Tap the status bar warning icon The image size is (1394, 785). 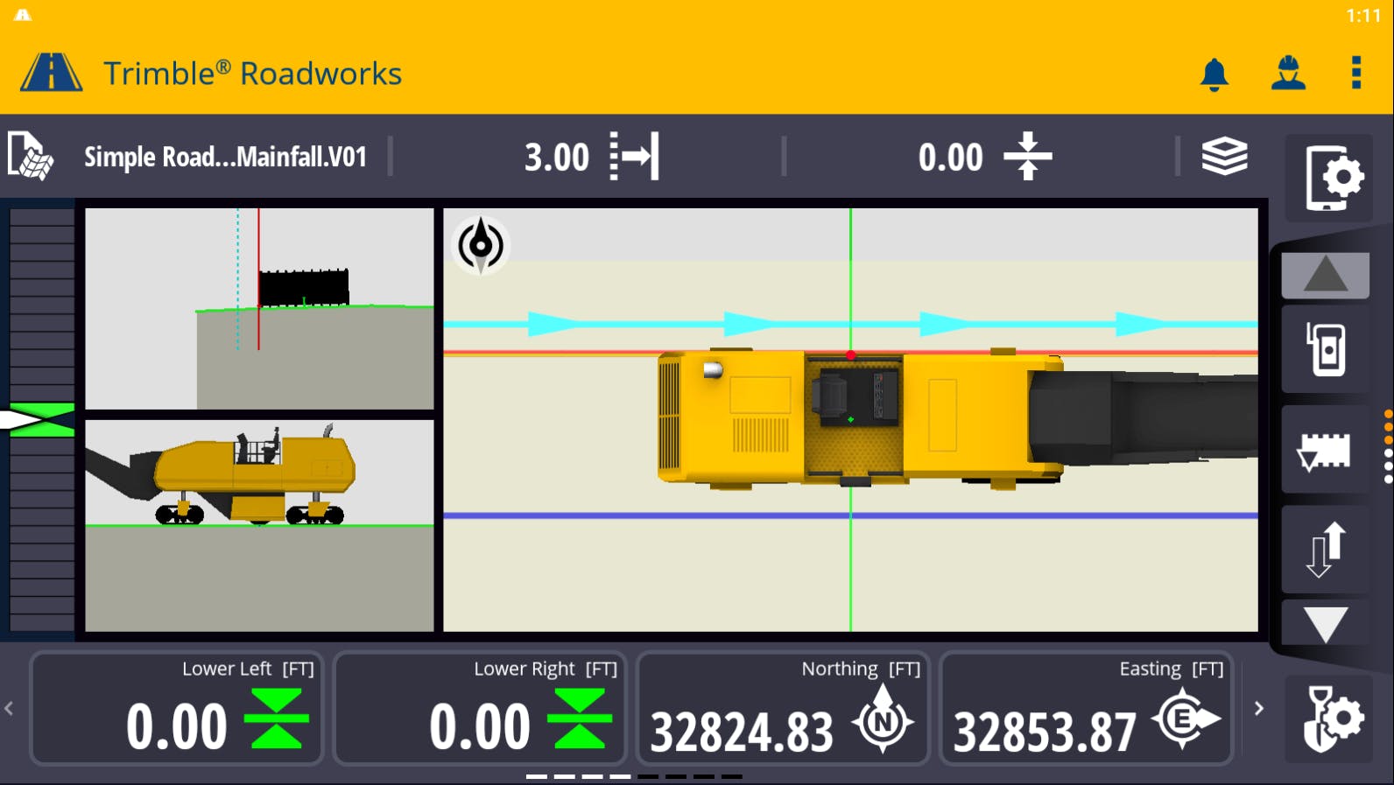(23, 15)
